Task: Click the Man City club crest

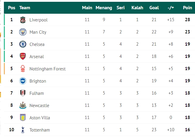Action: tap(23, 32)
